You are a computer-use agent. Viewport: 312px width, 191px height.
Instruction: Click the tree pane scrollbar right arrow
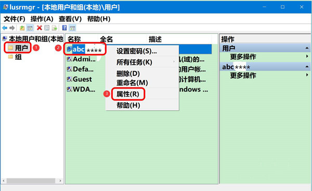click(x=60, y=181)
